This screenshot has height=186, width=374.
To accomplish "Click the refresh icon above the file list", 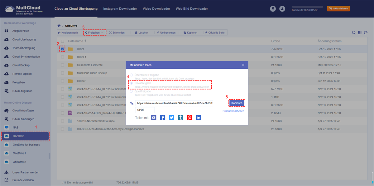I will (366, 32).
